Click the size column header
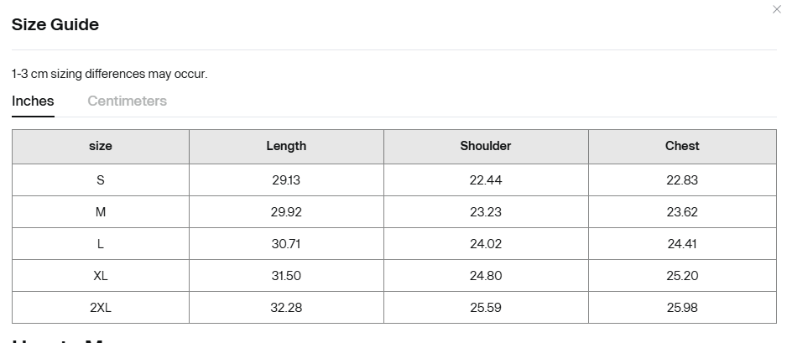The width and height of the screenshot is (787, 343). 101,147
